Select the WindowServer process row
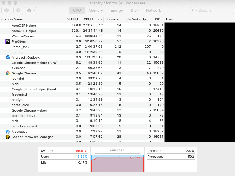 click(82, 36)
